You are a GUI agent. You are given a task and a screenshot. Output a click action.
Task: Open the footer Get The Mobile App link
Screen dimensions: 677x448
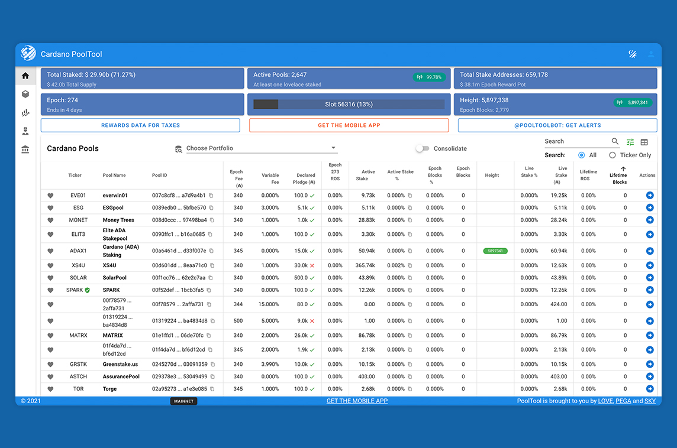(x=357, y=401)
